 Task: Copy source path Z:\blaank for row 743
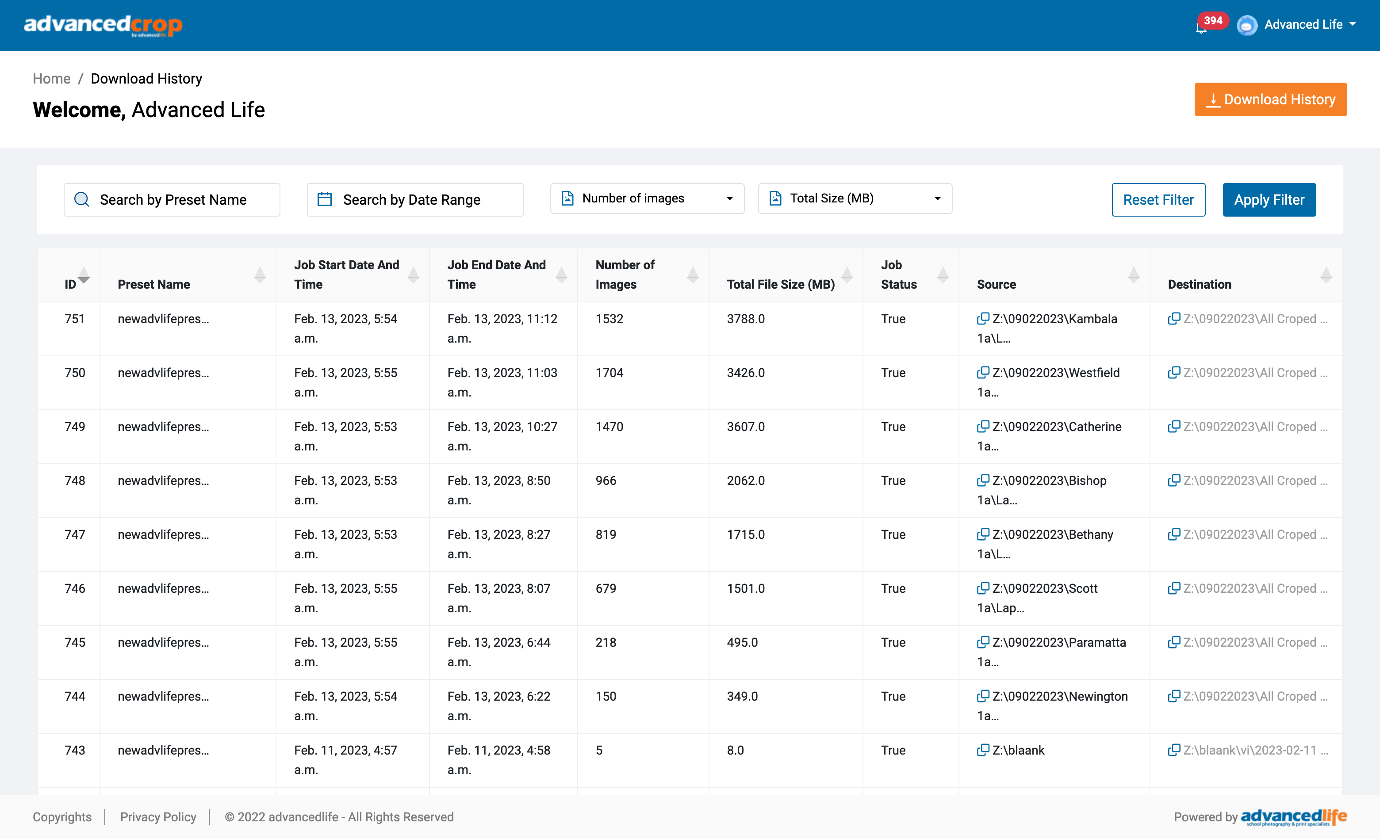tap(983, 750)
